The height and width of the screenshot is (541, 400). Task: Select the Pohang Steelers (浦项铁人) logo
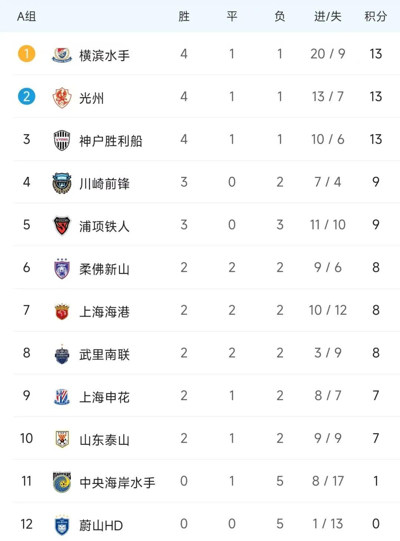point(62,226)
